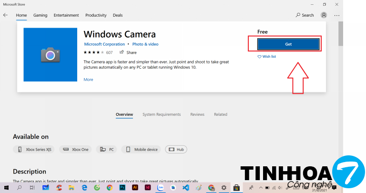The width and height of the screenshot is (366, 193).
Task: Switch to the Gaming tab
Action: [x=40, y=15]
